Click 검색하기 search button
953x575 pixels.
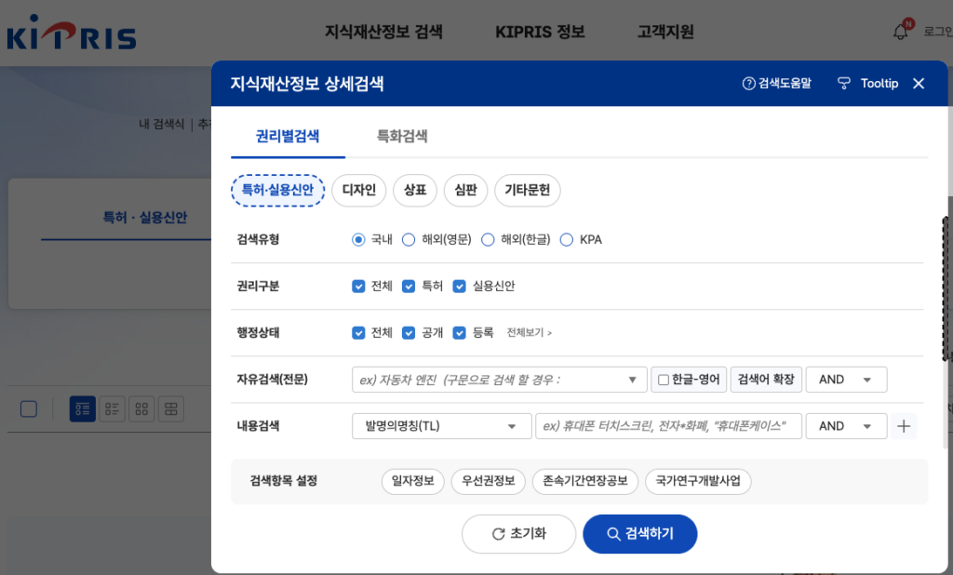click(640, 534)
